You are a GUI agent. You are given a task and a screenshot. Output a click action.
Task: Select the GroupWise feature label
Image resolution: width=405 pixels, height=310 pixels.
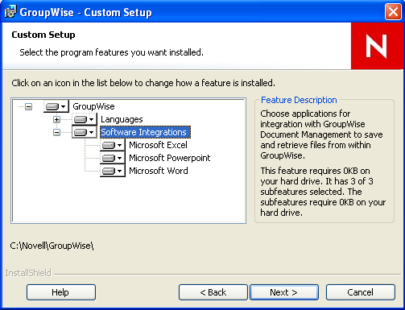tap(93, 106)
